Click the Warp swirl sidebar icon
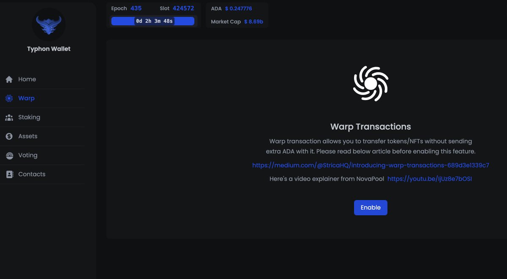This screenshot has width=507, height=279. pos(9,98)
